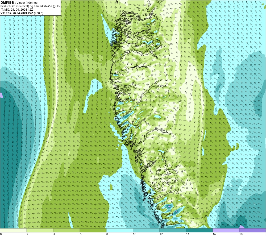Click the light green 2–4 m/s legend swatch
Screen dimensions: 266x236
[40, 230]
